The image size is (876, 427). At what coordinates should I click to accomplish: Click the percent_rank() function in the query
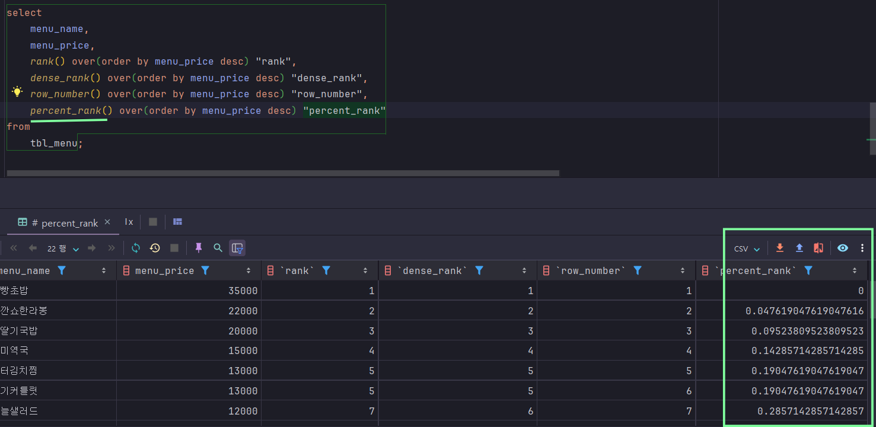pyautogui.click(x=71, y=110)
